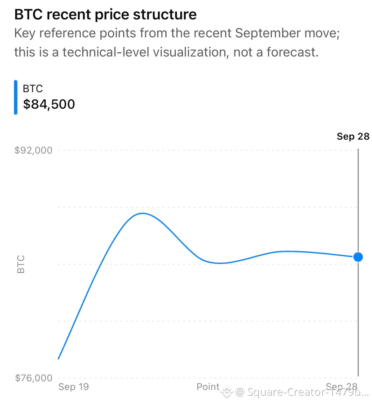The width and height of the screenshot is (372, 403).
Task: Click the rotated BTC axis title
Action: pos(21,264)
